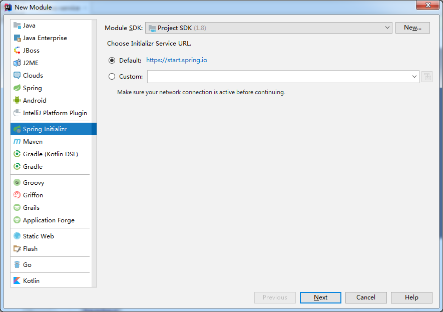Close the New Module window

pos(428,5)
